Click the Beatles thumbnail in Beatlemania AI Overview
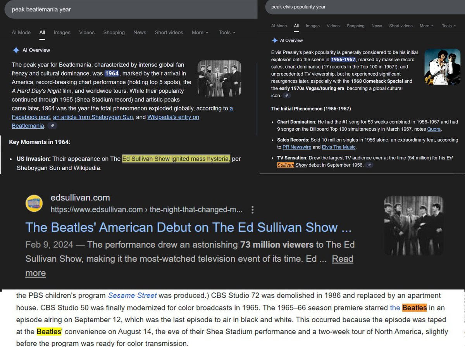465x347 pixels. tap(219, 79)
